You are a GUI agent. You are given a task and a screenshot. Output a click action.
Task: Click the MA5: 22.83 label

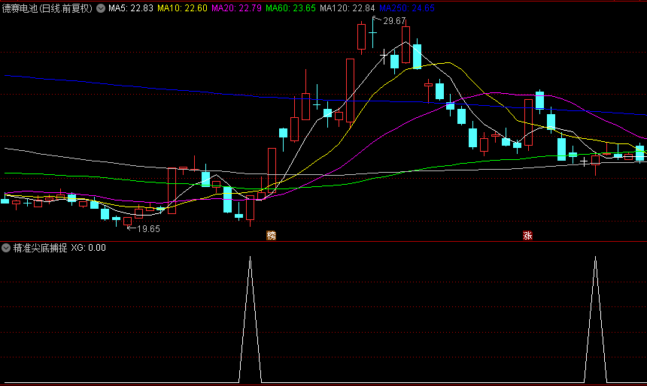click(x=131, y=8)
